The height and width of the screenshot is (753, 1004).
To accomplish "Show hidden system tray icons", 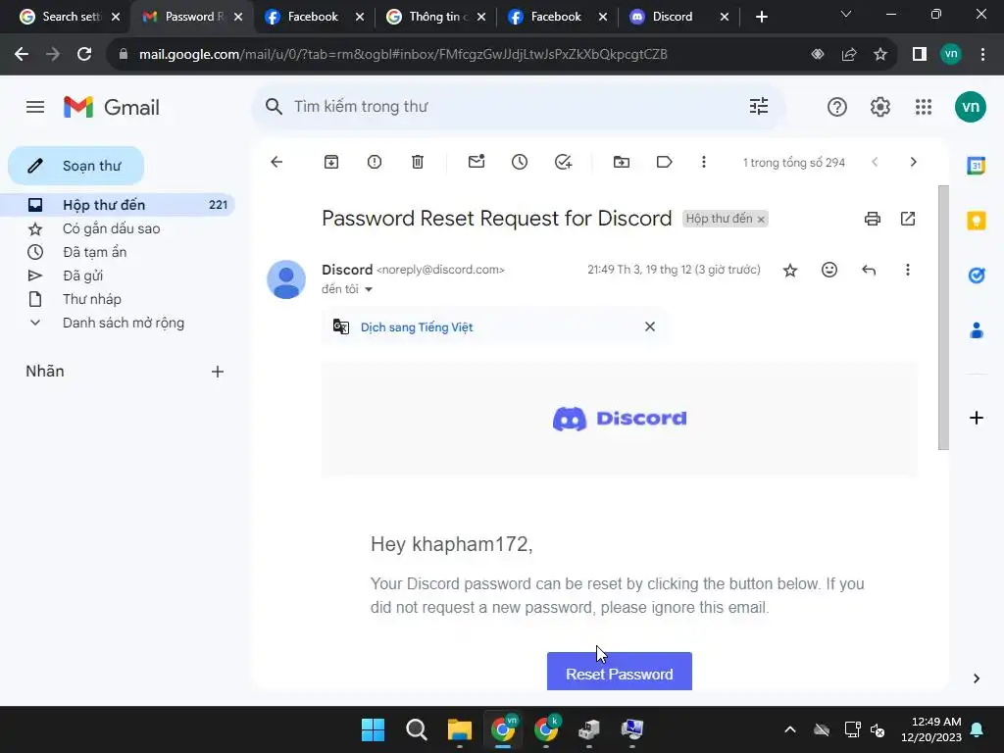I will (x=790, y=729).
